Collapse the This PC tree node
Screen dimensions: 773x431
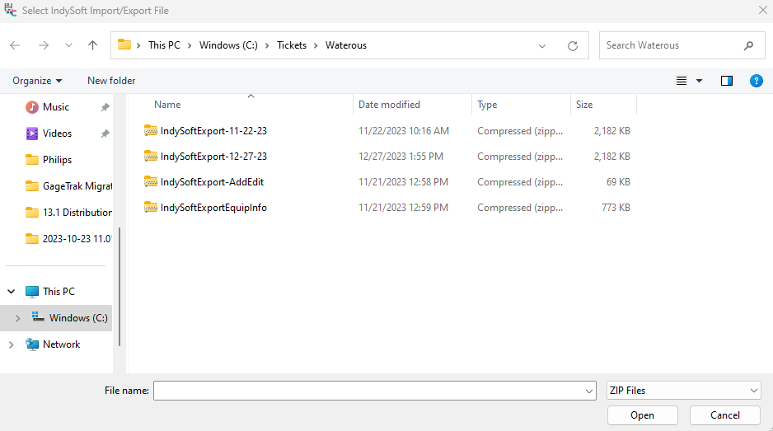[x=12, y=292]
